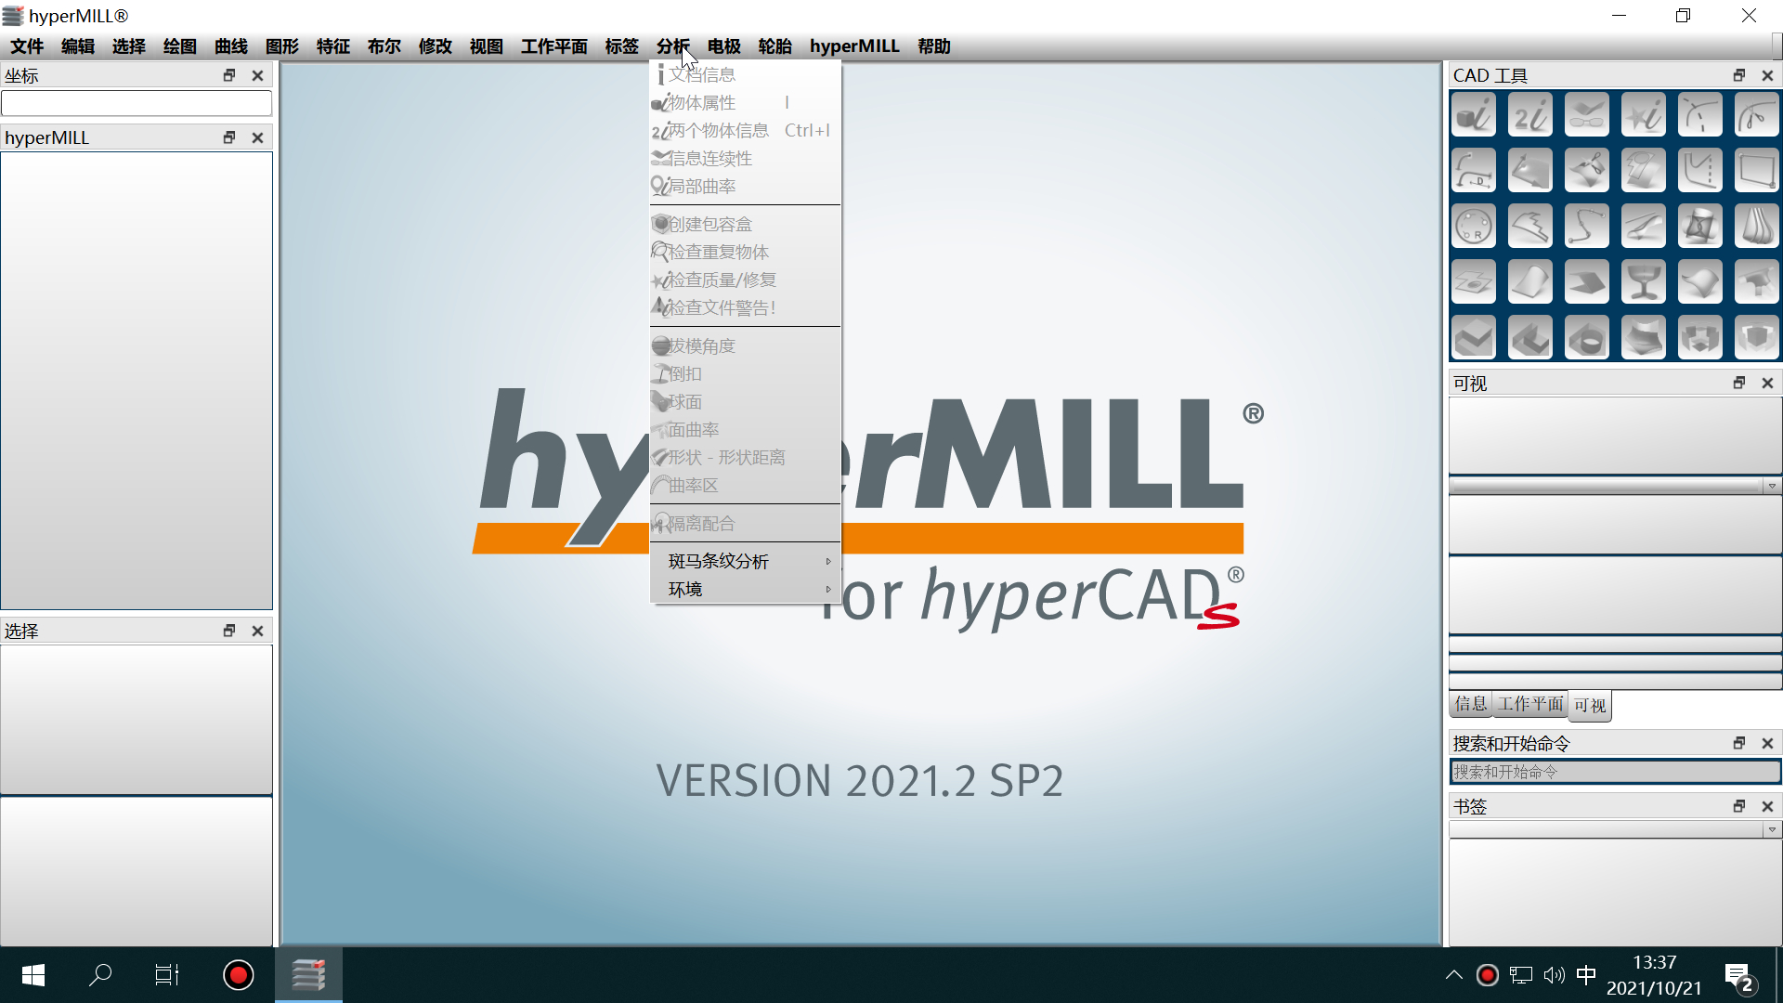
Task: Click the saddle-shaped freeform surface icon
Action: pos(1700,282)
